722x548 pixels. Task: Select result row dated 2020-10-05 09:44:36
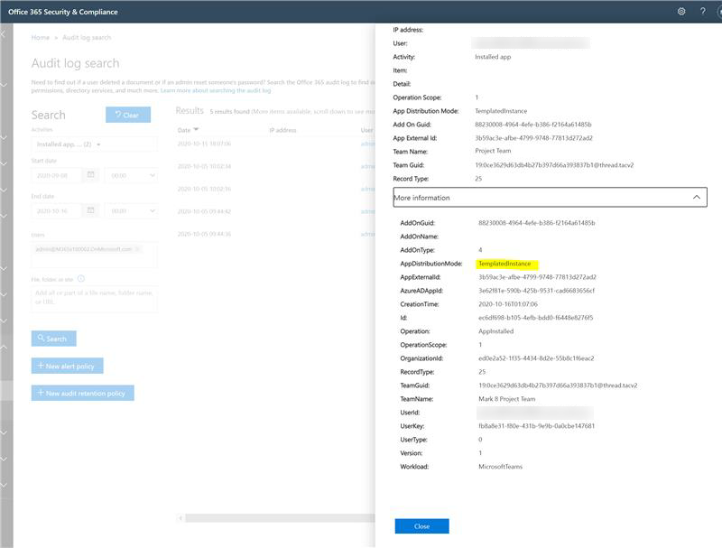click(x=275, y=234)
